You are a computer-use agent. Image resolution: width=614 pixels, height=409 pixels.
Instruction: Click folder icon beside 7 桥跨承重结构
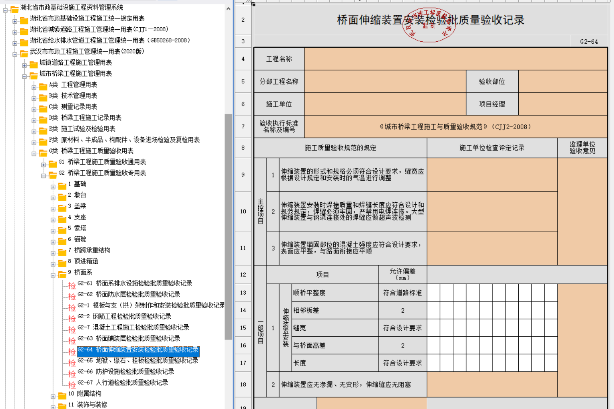pos(62,251)
